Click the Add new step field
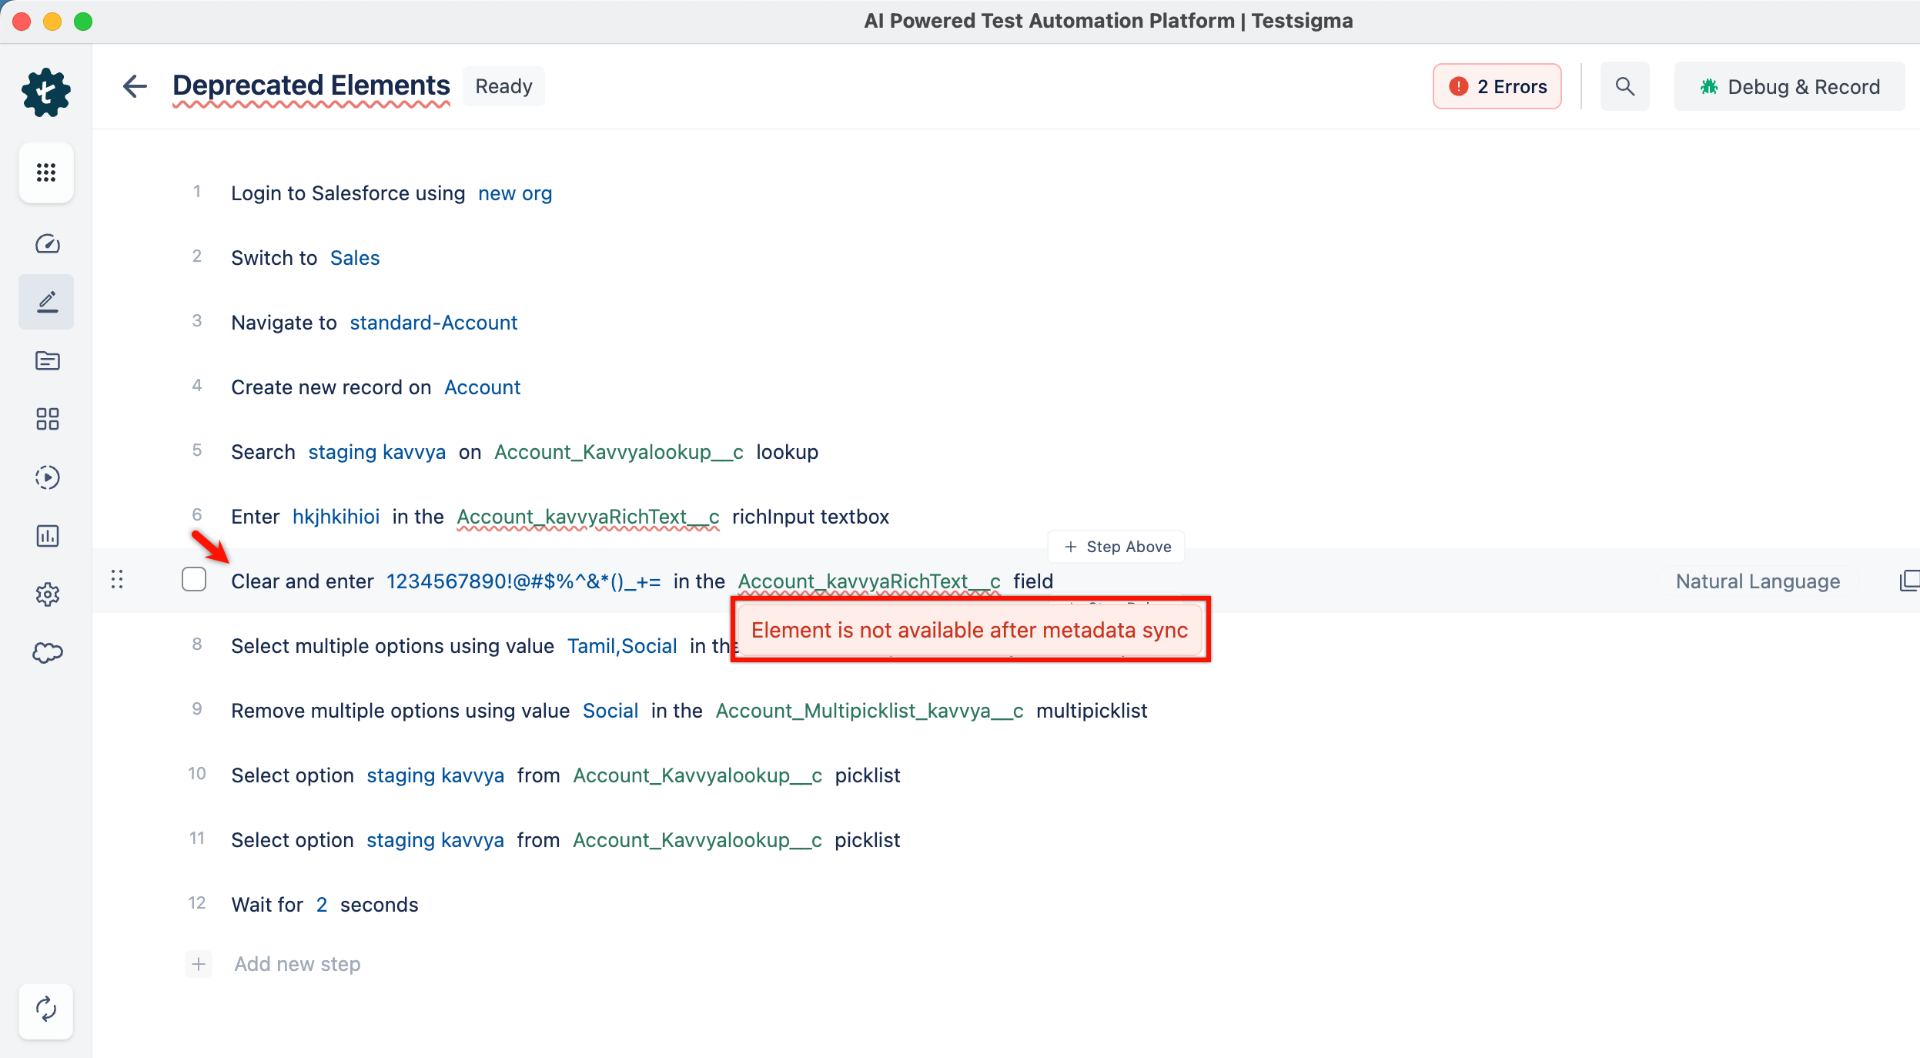Image resolution: width=1920 pixels, height=1058 pixels. coord(297,964)
